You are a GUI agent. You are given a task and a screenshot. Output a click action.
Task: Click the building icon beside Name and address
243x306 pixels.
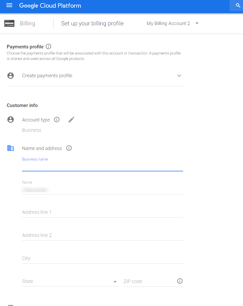(x=11, y=148)
